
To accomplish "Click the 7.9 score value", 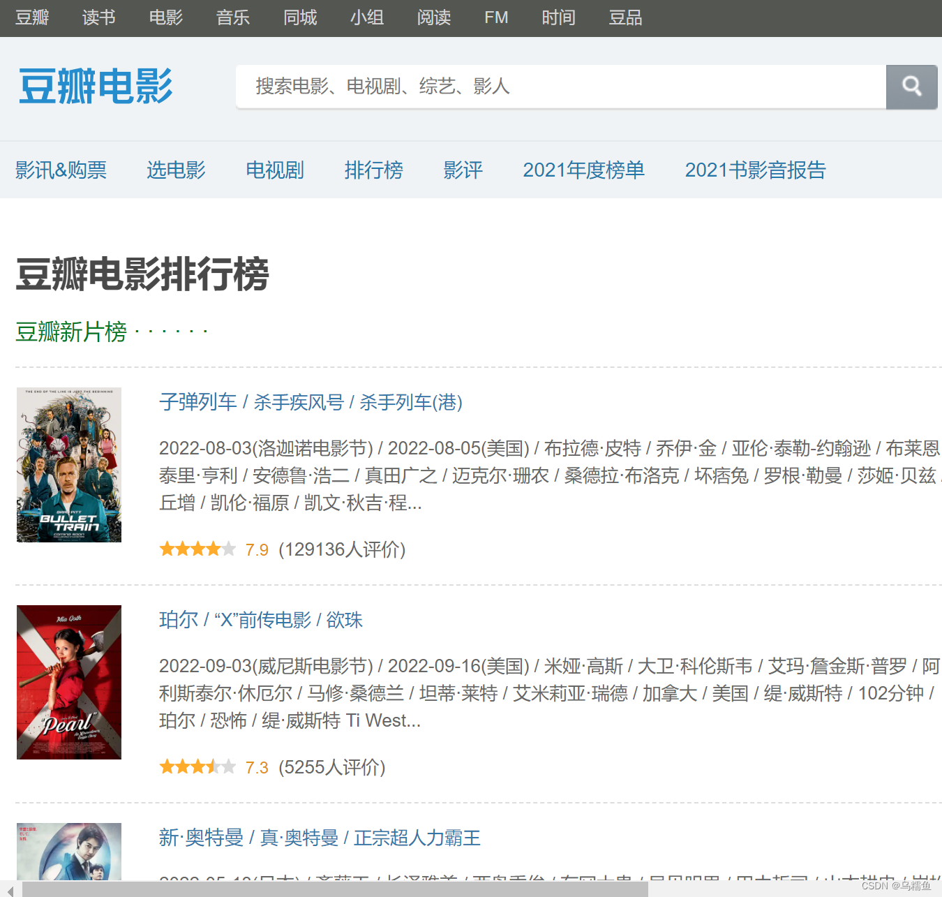I will [257, 550].
